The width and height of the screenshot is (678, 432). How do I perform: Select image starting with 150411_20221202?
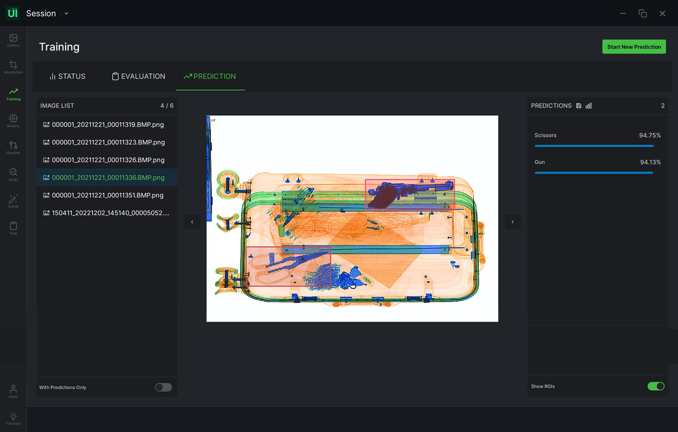[x=107, y=213]
